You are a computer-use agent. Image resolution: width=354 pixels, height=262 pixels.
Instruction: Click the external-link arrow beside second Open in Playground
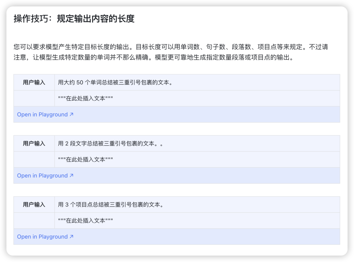click(72, 176)
